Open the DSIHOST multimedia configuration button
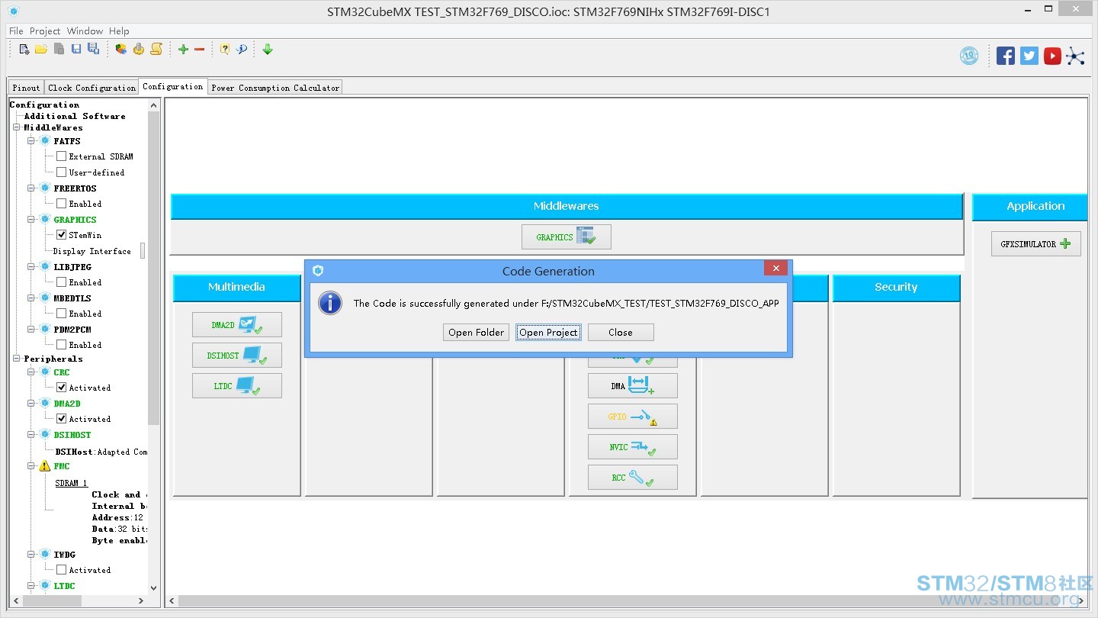The width and height of the screenshot is (1098, 618). (237, 355)
